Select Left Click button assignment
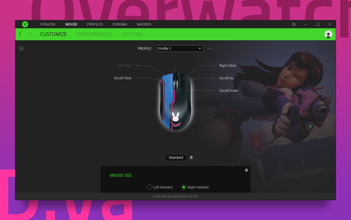Image resolution: width=351 pixels, height=220 pixels. click(124, 65)
